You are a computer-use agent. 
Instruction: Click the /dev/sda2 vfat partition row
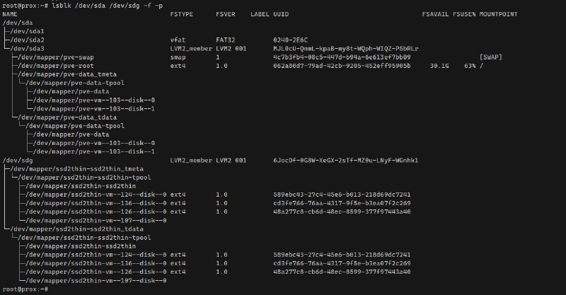click(155, 40)
